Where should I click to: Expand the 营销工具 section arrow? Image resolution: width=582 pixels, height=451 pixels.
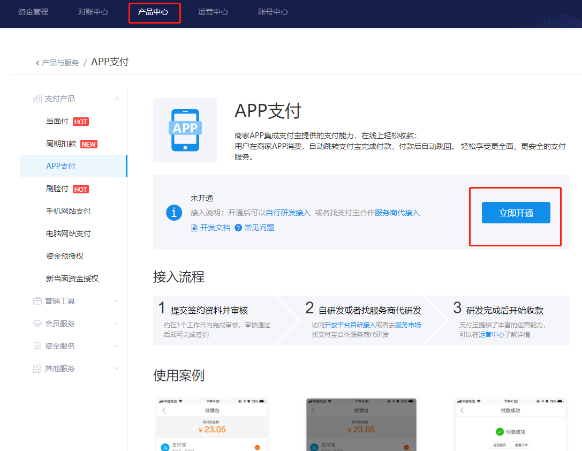coord(117,301)
